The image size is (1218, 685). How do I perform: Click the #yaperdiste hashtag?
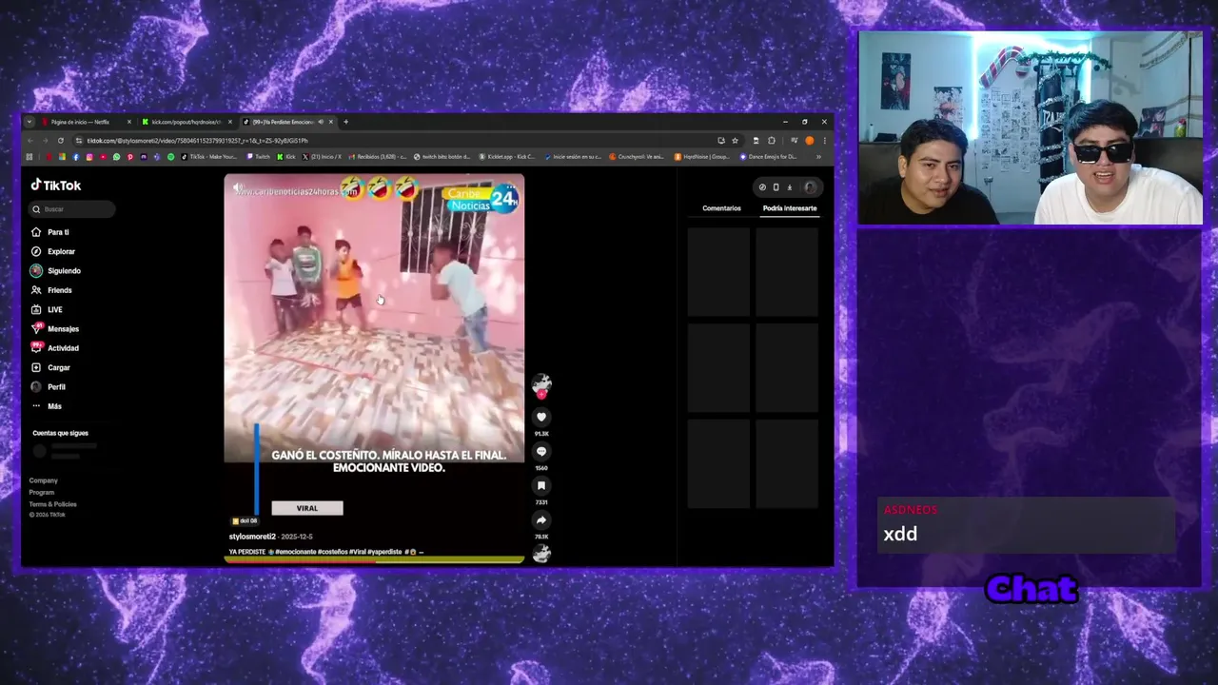click(384, 552)
